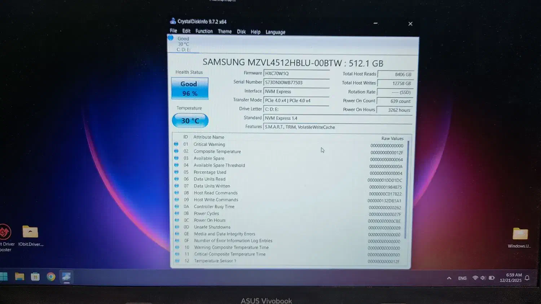The height and width of the screenshot is (304, 541).
Task: Open the Theme menu
Action: point(225,32)
